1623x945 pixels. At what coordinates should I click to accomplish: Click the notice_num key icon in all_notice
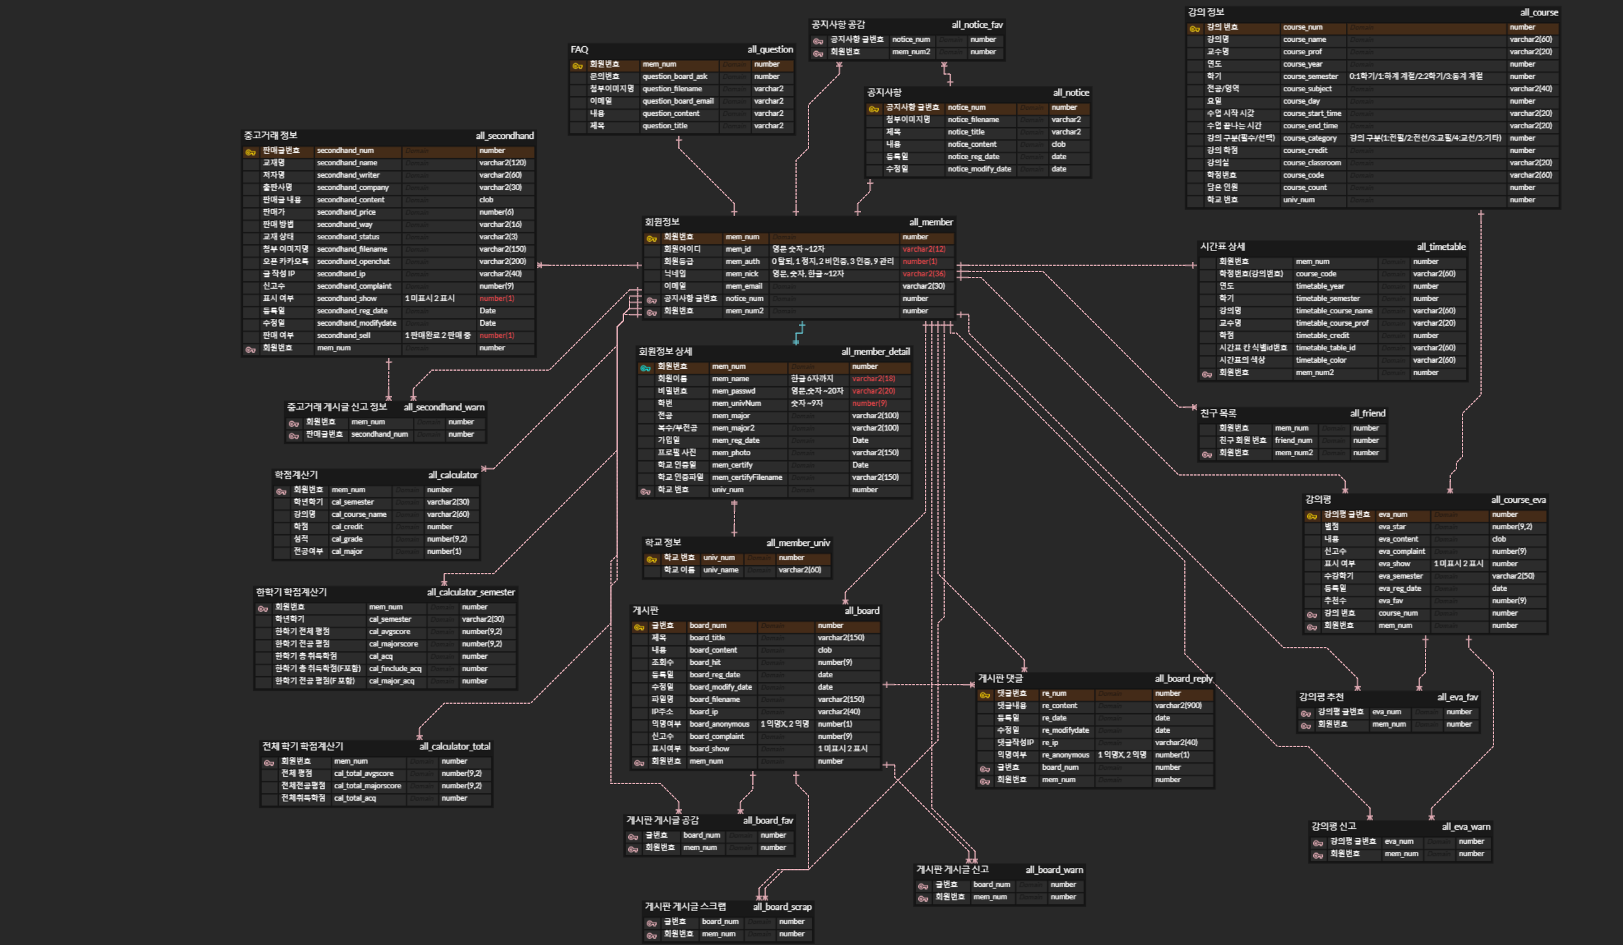tap(873, 109)
